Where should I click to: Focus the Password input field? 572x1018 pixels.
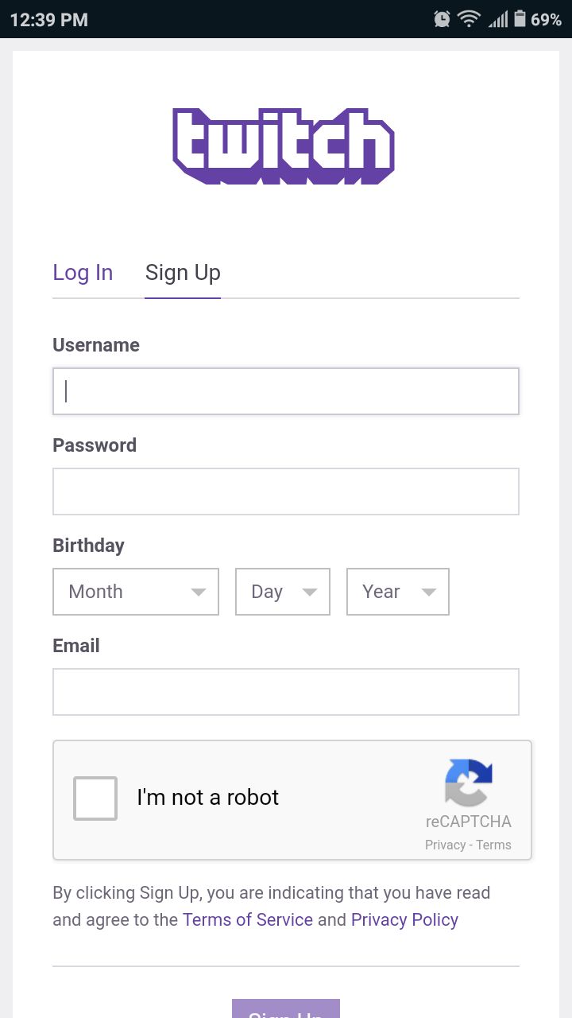(286, 492)
